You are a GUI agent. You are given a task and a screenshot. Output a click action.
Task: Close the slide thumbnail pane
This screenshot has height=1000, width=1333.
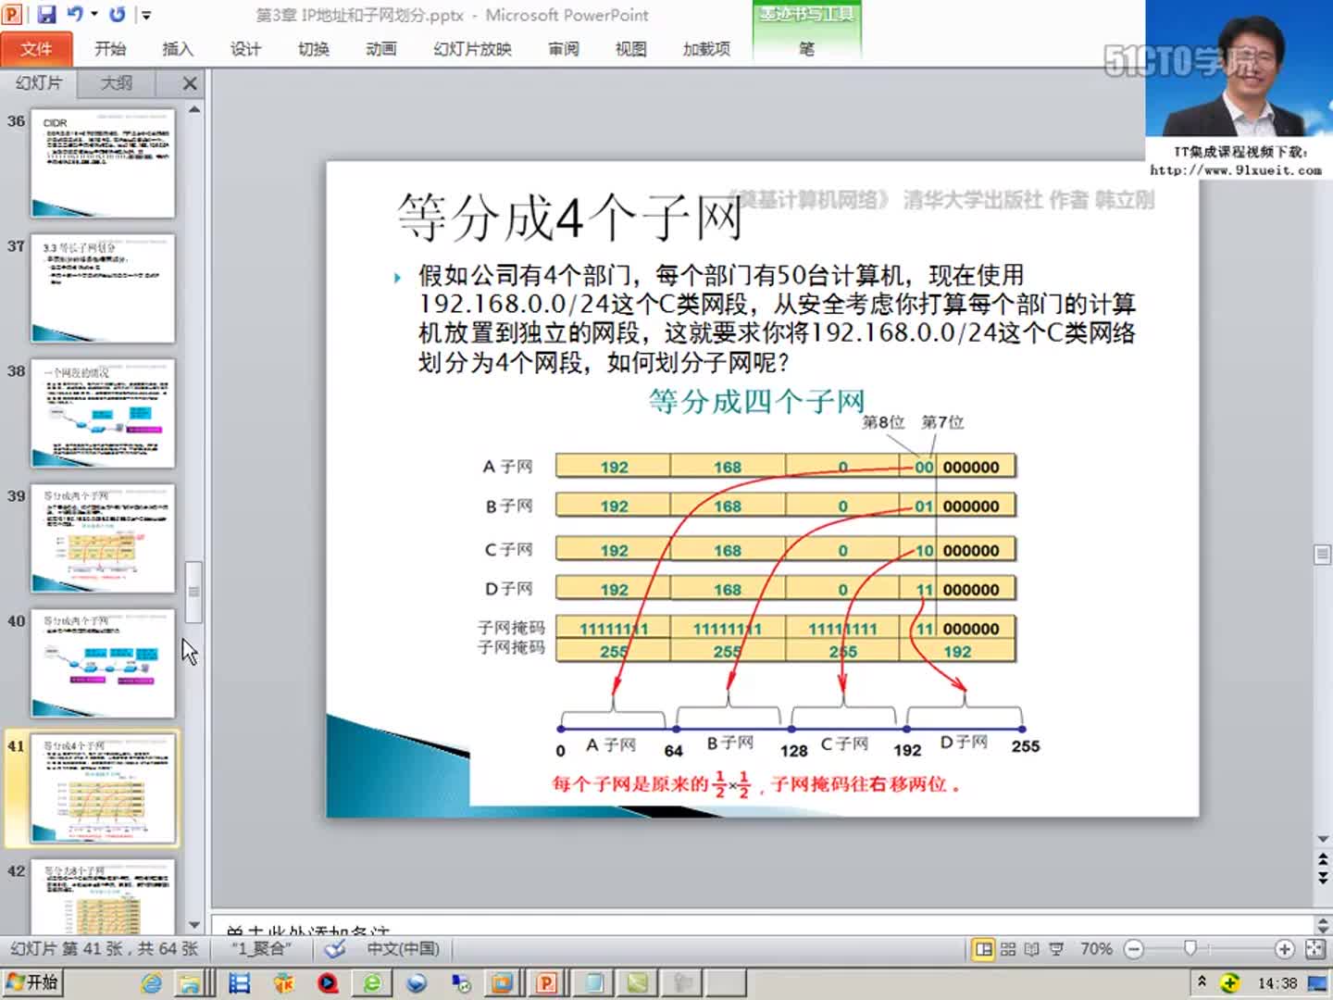190,83
